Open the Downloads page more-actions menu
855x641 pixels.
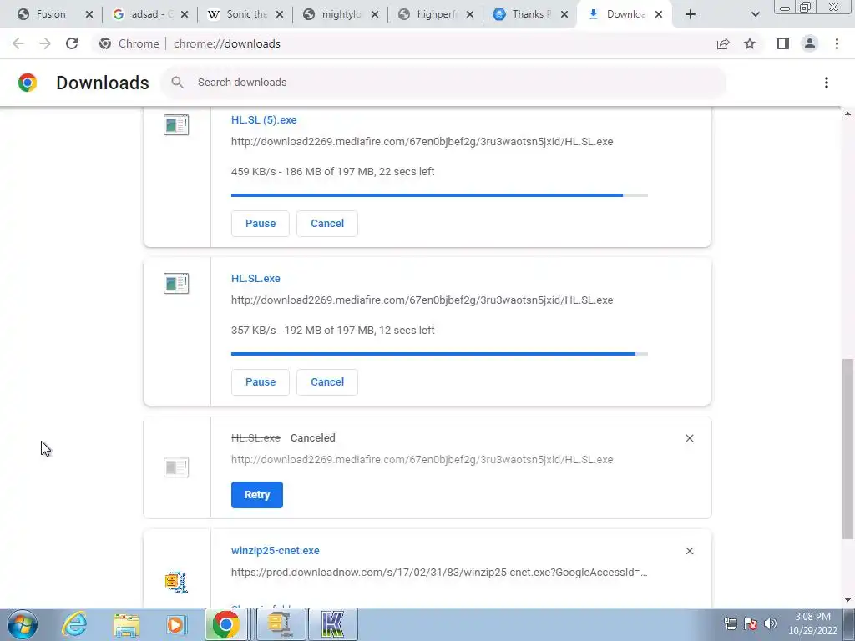coord(827,83)
